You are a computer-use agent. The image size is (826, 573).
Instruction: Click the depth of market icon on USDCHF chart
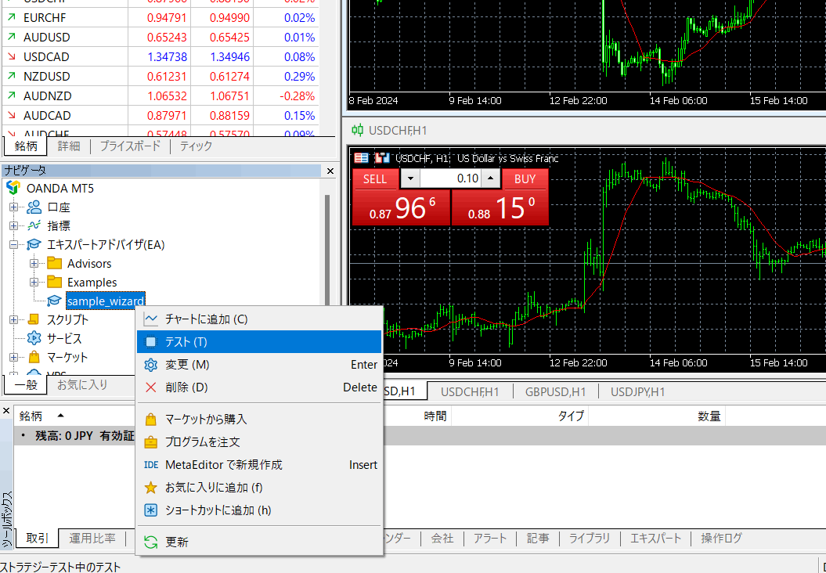382,158
